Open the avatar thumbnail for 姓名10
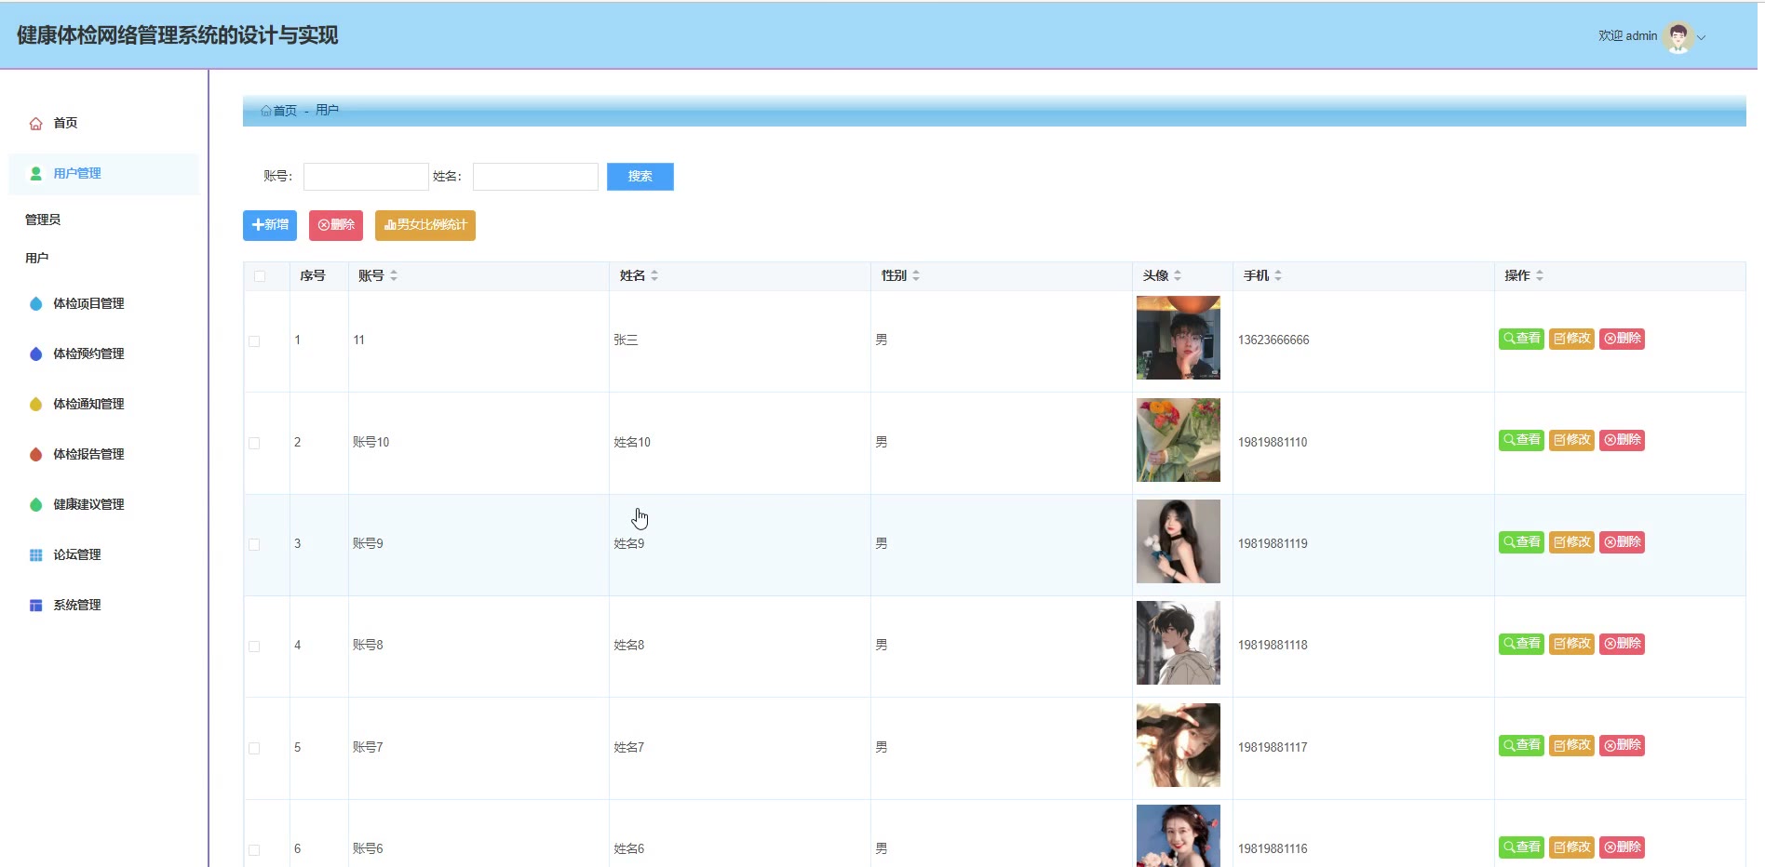1765x867 pixels. click(1178, 440)
